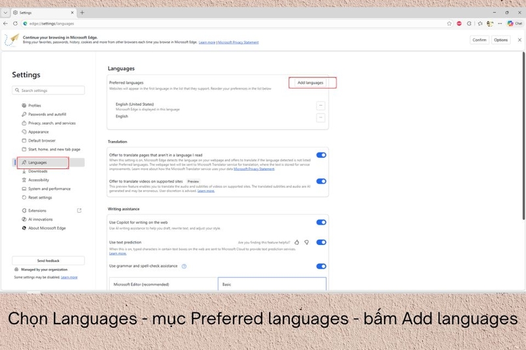Click the external link icon beside Extensions
This screenshot has height=350, width=526.
click(x=79, y=211)
